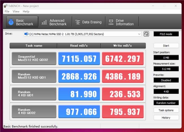This screenshot has height=132, width=184.
Task: Switch to the Advanced Benchmark tab
Action: (55, 22)
